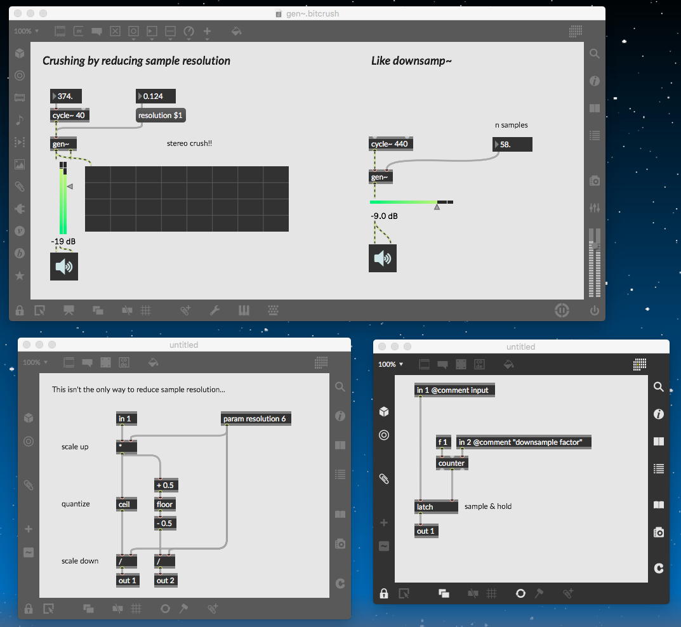Open zoom 100% dropdown in resolution untitled window
681x627 pixels.
[x=35, y=362]
